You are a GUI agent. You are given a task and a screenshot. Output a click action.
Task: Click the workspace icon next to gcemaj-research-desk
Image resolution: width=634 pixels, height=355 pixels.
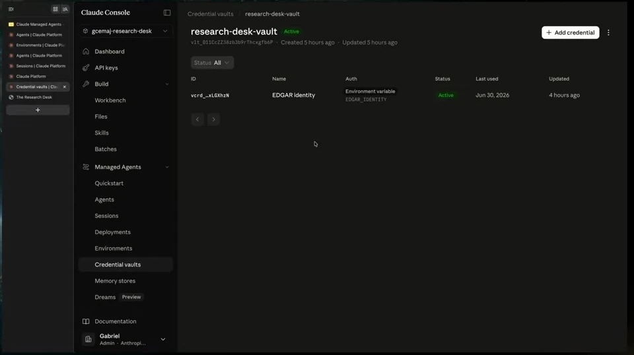[85, 31]
